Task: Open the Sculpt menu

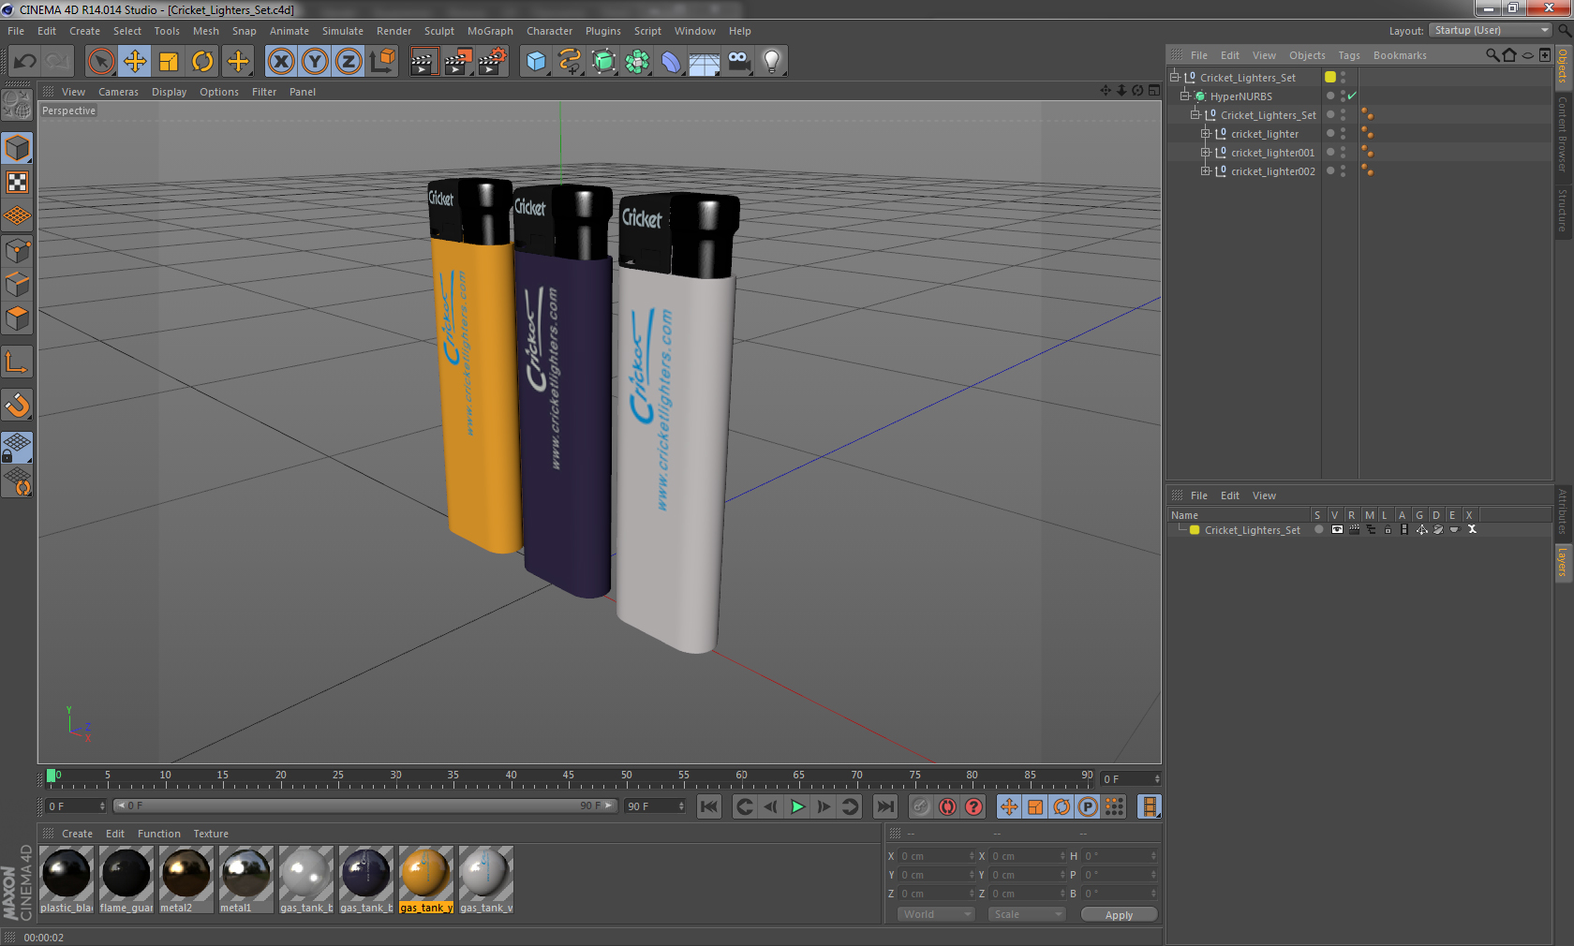Action: [438, 31]
